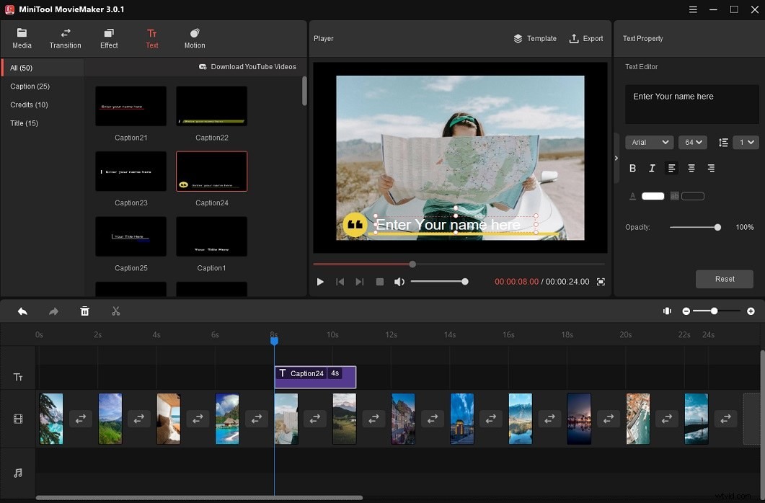This screenshot has height=503, width=765.
Task: Adjust line spacing via spacing icon
Action: 723,142
